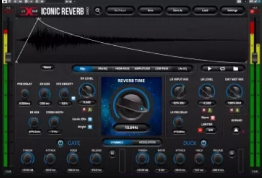Image resolution: width=262 pixels, height=178 pixels.
Task: Click the M button under Dry Wet Mix
Action: [x=232, y=110]
